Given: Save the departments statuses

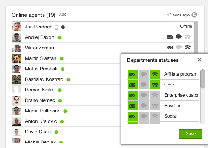Looking at the screenshot, I should 191,134.
